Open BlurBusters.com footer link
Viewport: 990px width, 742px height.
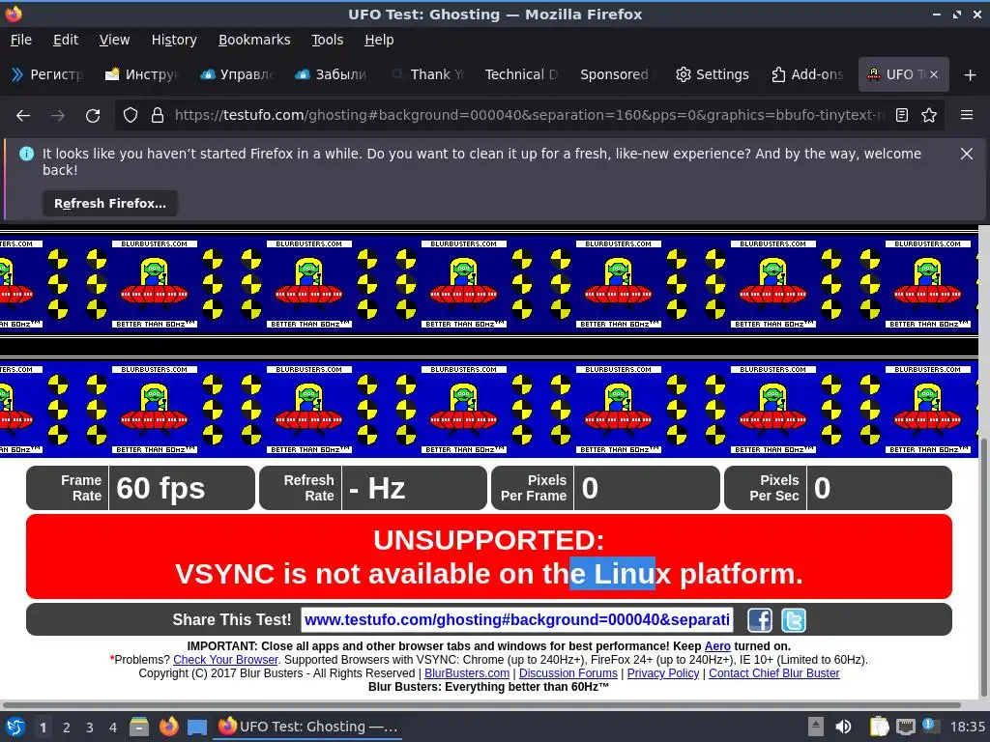(x=467, y=673)
